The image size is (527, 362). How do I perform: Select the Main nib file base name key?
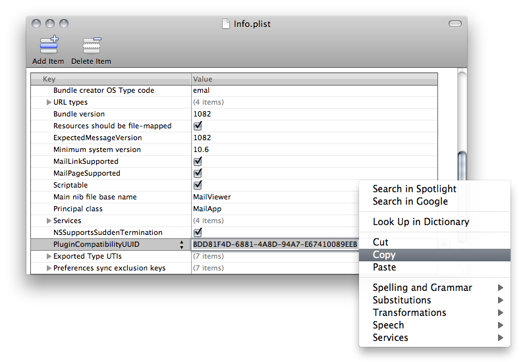click(95, 197)
